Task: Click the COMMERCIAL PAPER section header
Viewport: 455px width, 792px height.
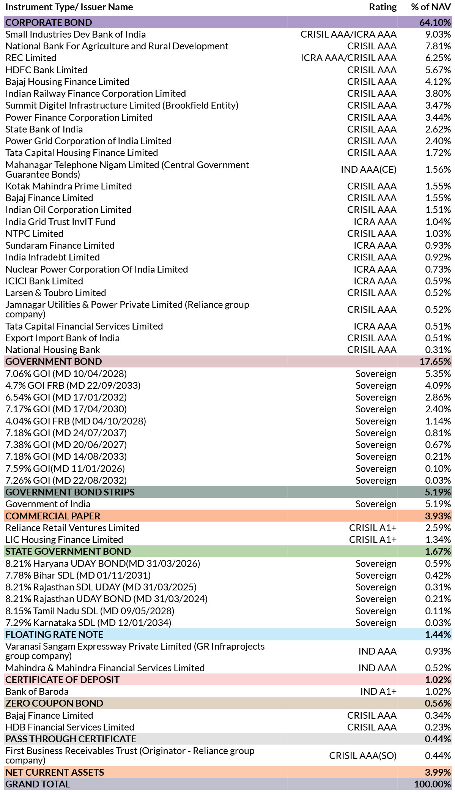Action: click(228, 516)
